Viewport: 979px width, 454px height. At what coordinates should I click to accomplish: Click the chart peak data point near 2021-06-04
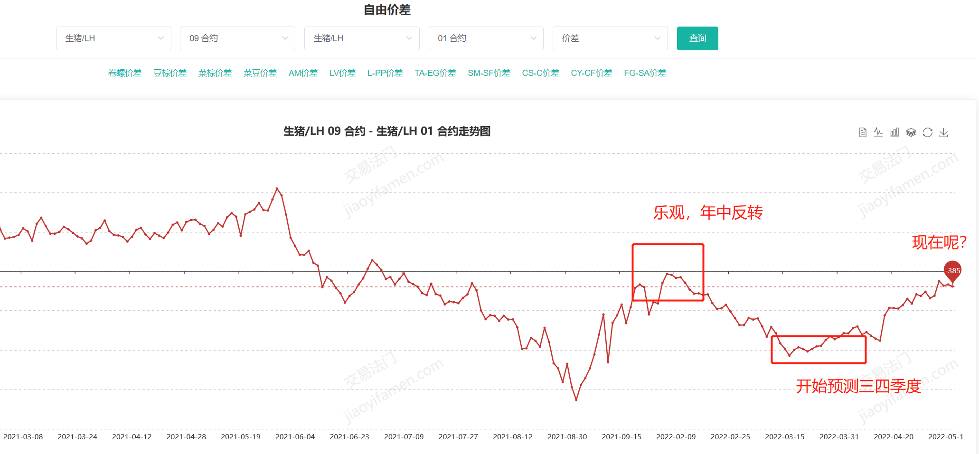click(277, 189)
